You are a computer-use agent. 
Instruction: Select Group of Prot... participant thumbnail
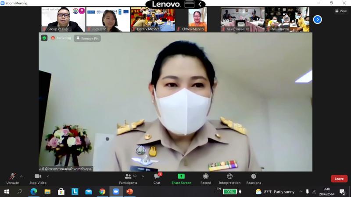[63, 19]
